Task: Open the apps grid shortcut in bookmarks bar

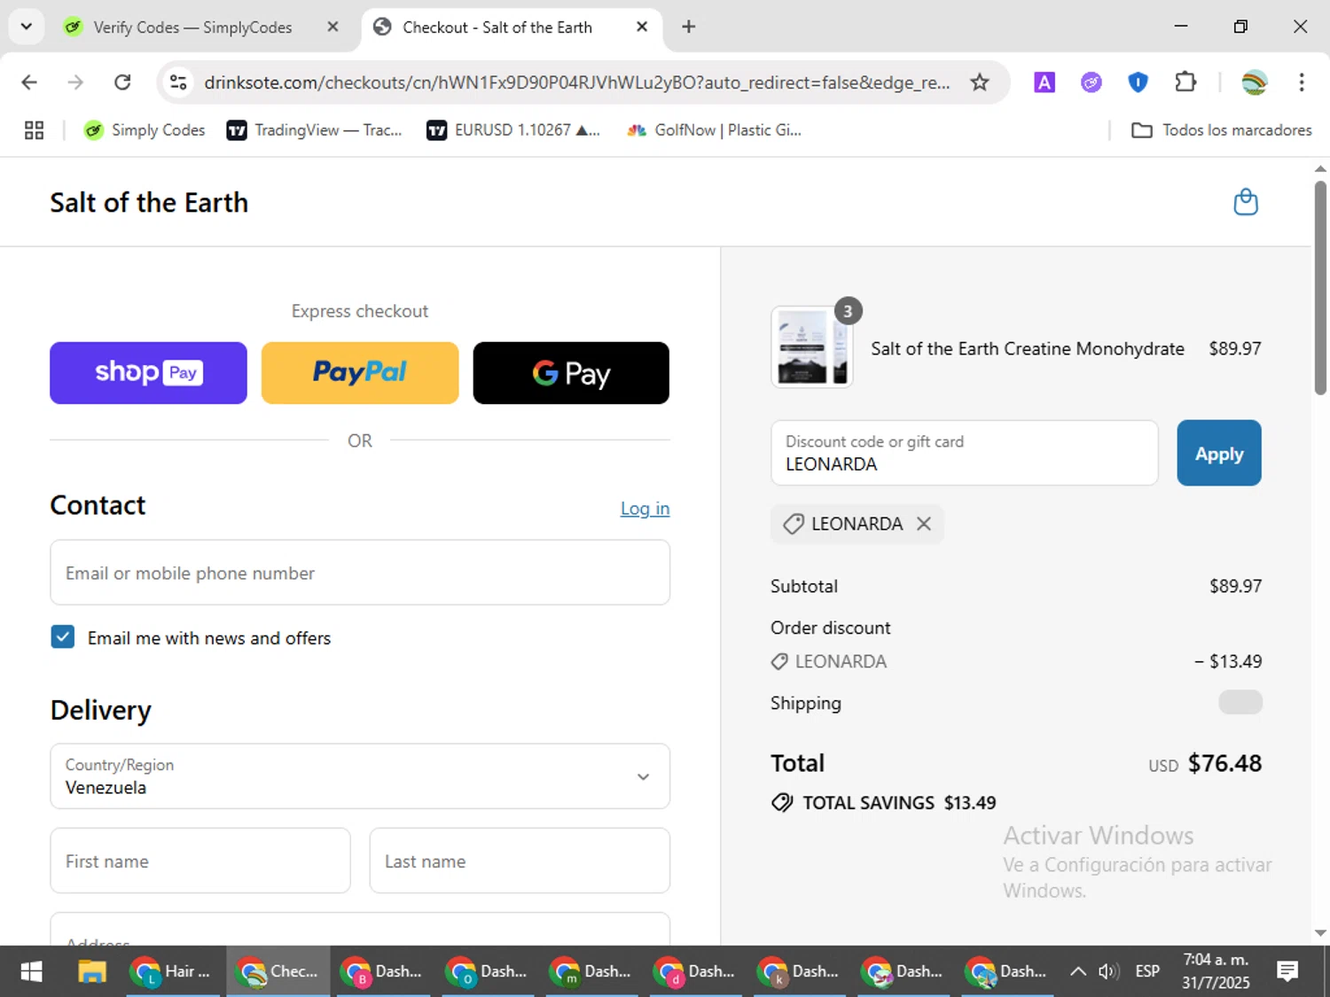Action: pyautogui.click(x=34, y=130)
